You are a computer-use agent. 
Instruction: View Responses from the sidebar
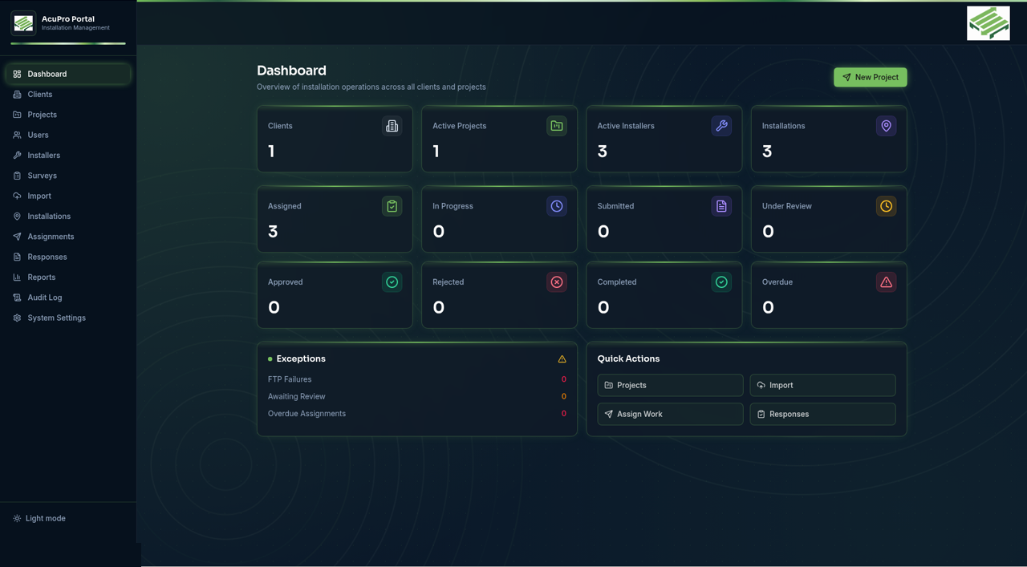click(x=68, y=257)
